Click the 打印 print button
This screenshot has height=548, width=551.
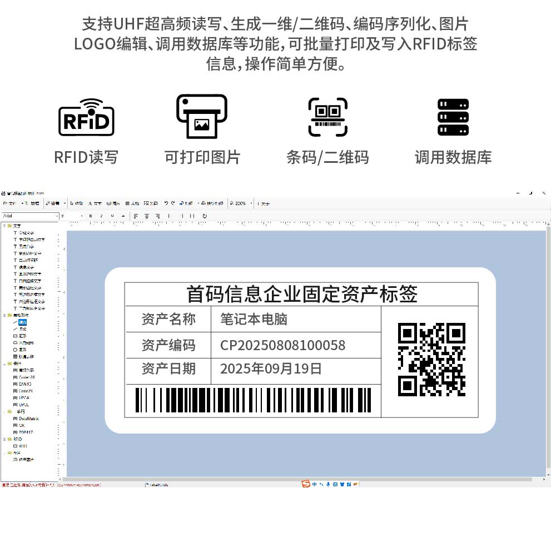(x=187, y=203)
